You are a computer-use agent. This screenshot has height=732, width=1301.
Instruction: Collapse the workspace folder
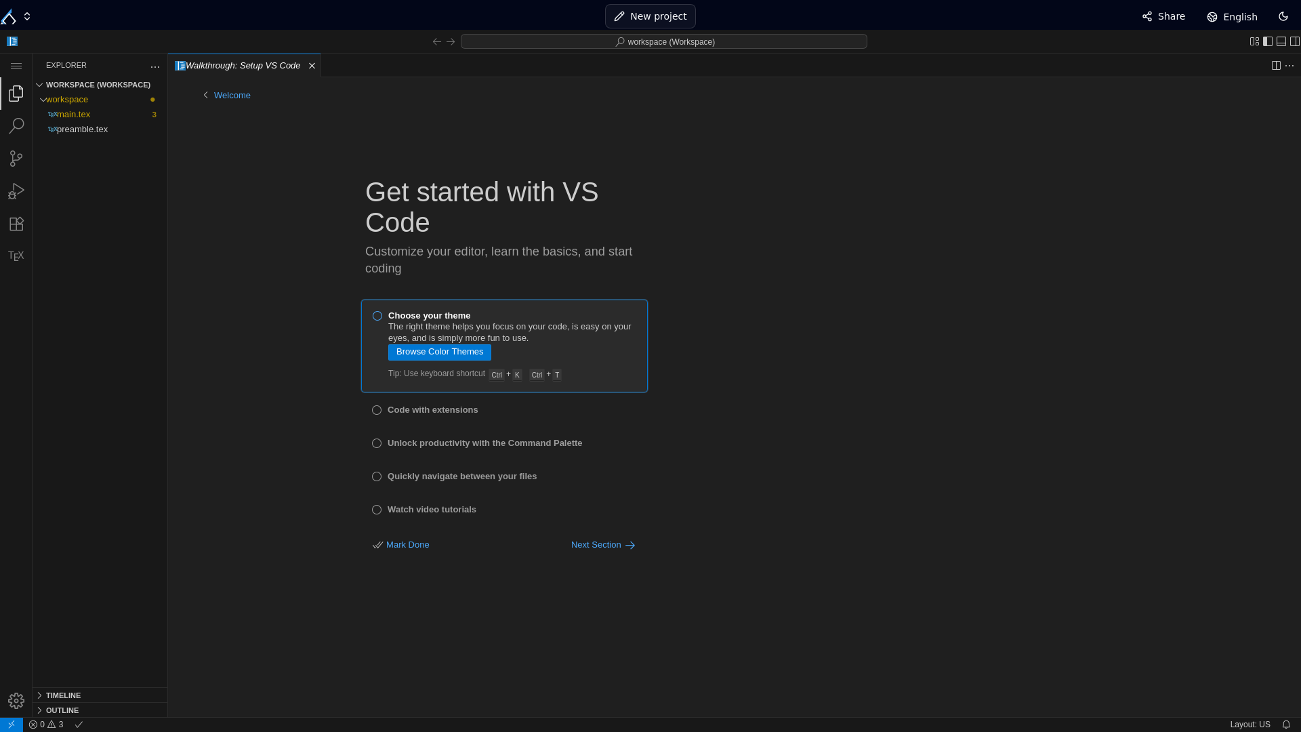[100, 100]
